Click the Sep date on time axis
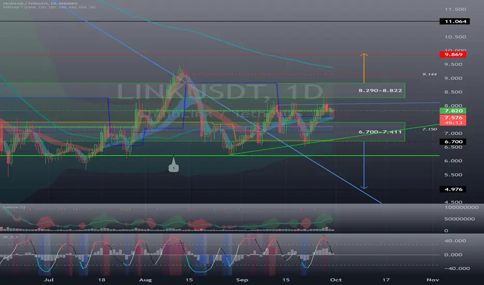This screenshot has height=285, width=484. (x=242, y=280)
